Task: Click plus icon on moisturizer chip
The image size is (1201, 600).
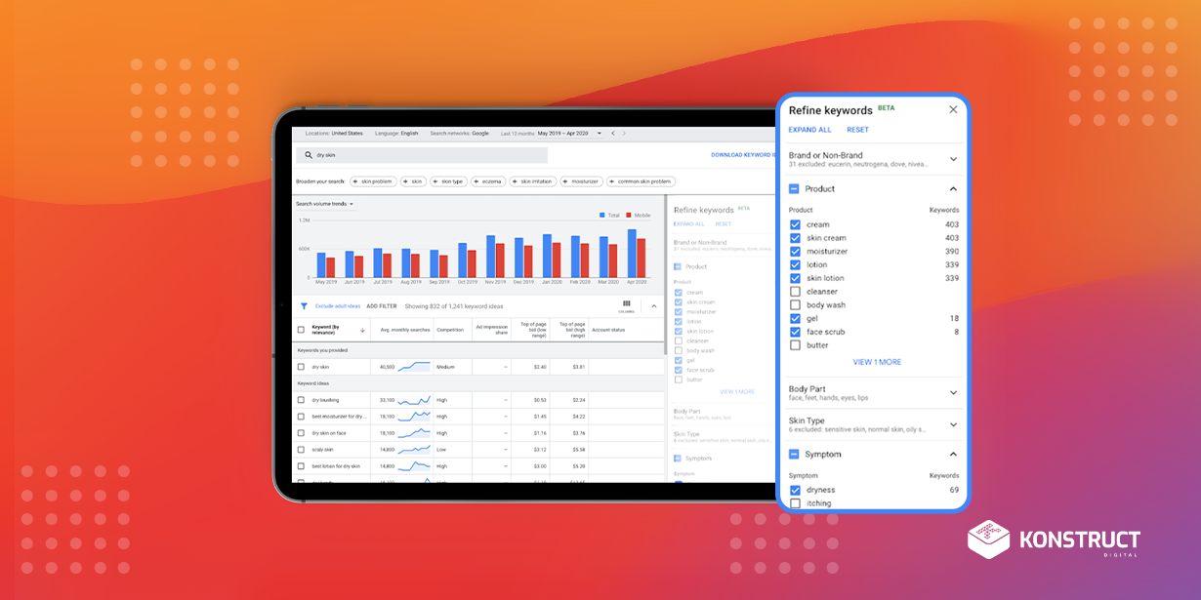Action: (x=566, y=181)
